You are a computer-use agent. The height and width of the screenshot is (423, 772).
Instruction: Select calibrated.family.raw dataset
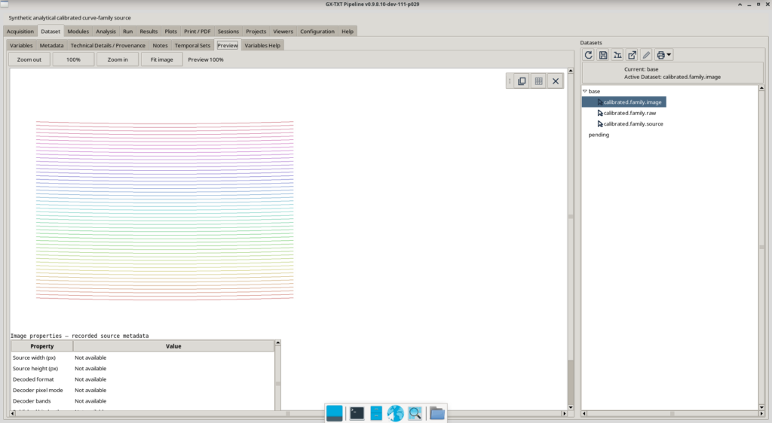[x=630, y=113]
